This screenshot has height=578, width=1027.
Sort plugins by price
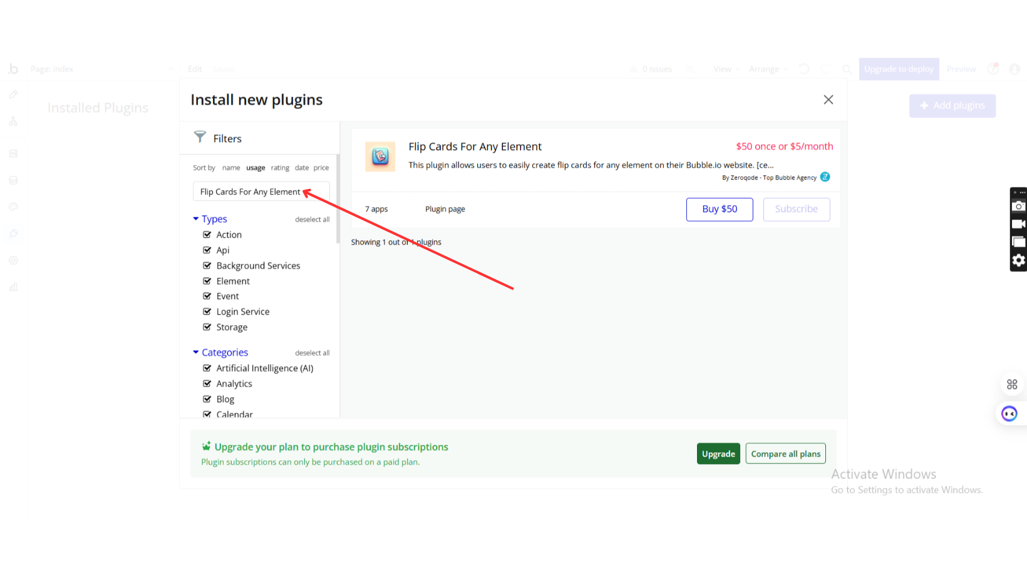click(321, 168)
